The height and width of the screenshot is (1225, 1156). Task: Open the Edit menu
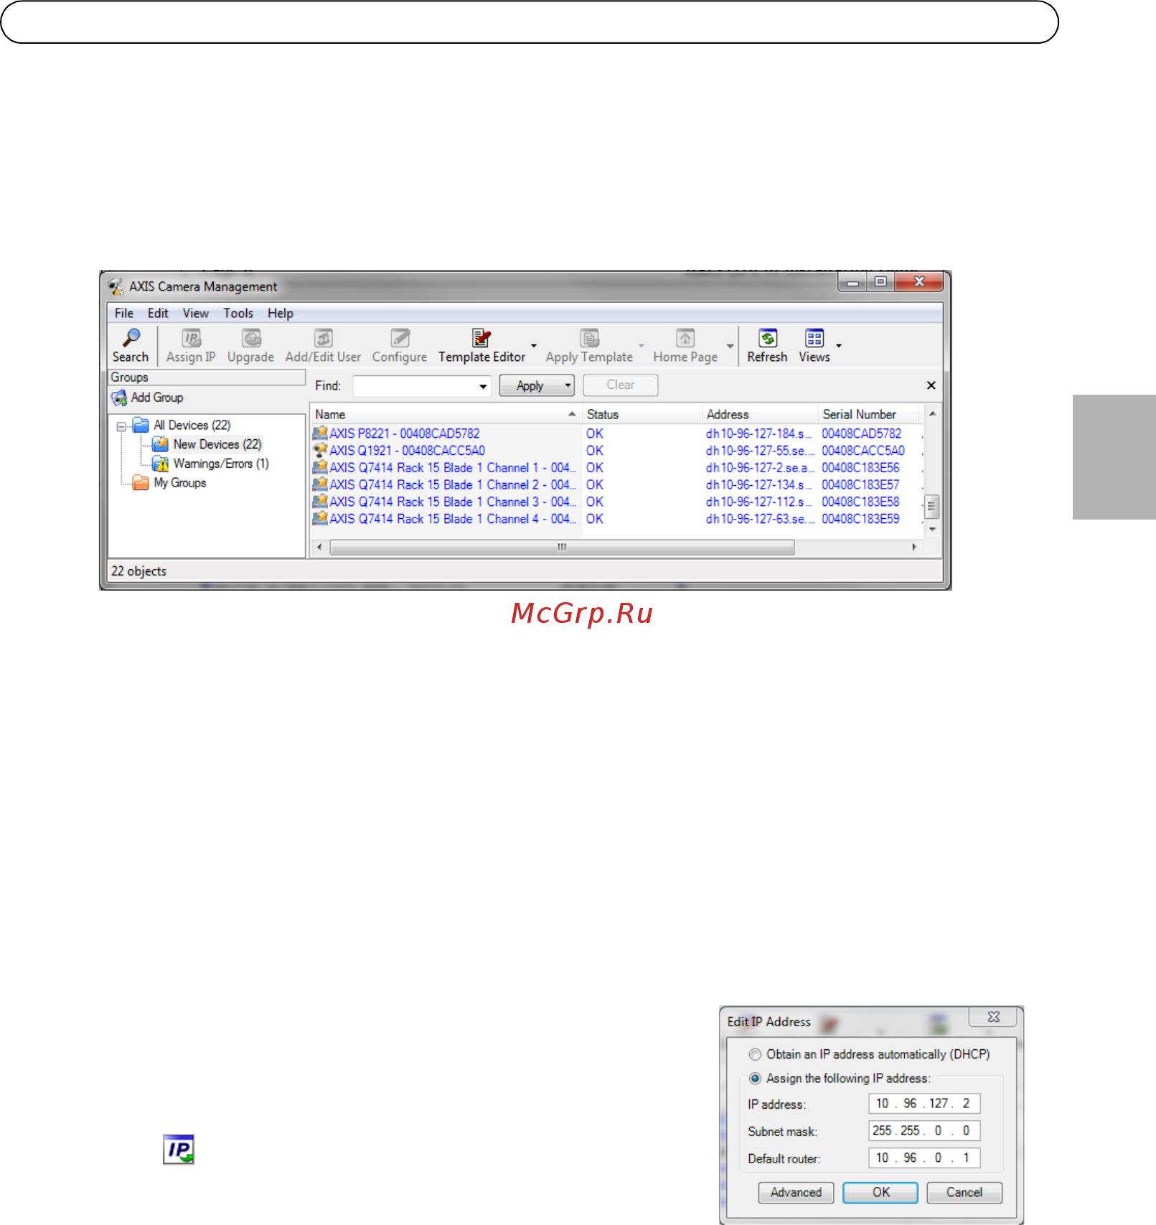(158, 314)
